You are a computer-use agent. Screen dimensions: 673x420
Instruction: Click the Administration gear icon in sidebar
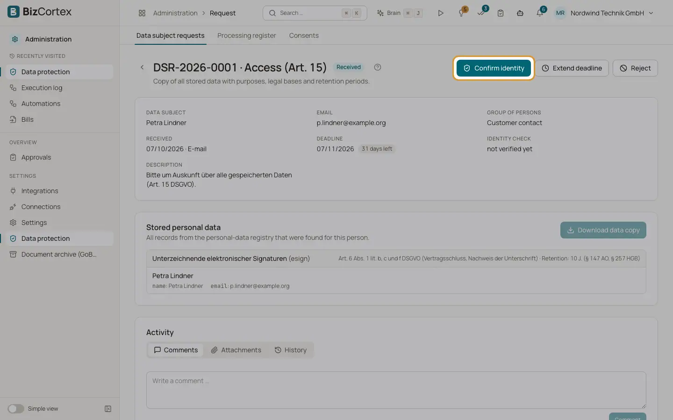tap(15, 39)
